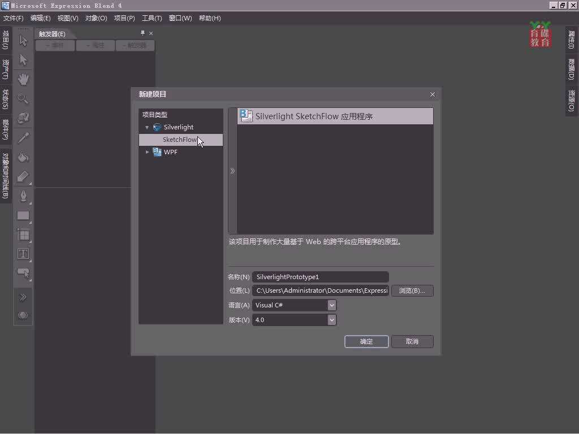Open the version 4.0 dropdown
Image resolution: width=579 pixels, height=434 pixels.
point(331,320)
